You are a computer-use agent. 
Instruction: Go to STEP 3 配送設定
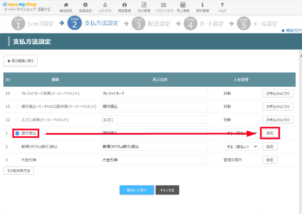coord(151,24)
